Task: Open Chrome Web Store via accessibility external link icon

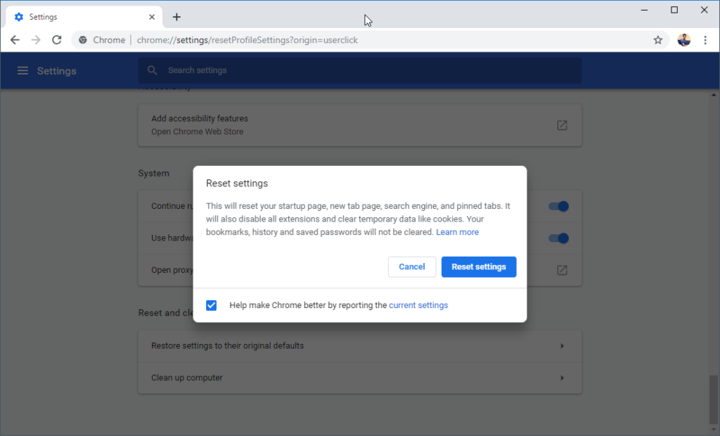Action: (x=562, y=124)
